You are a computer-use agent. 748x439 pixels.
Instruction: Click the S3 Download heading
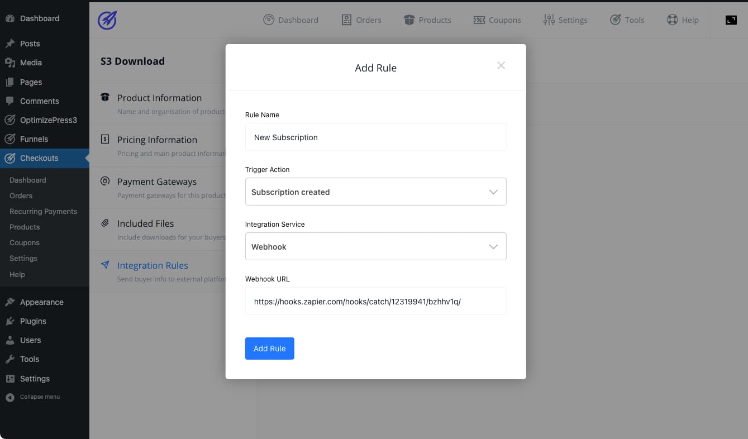132,61
